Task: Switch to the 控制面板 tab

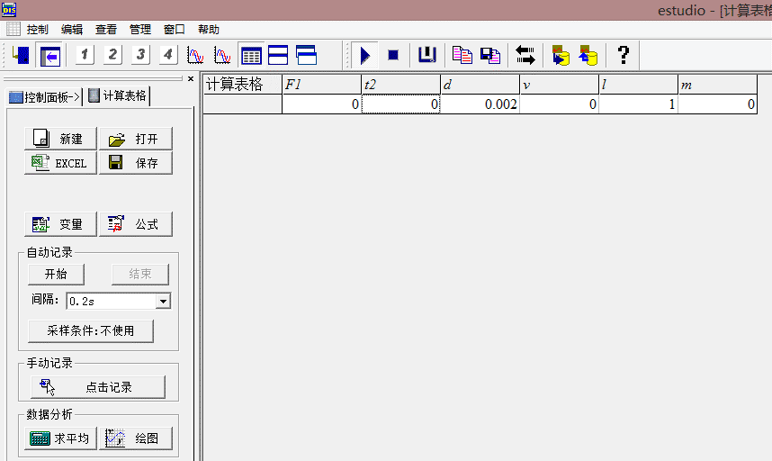Action: point(44,97)
